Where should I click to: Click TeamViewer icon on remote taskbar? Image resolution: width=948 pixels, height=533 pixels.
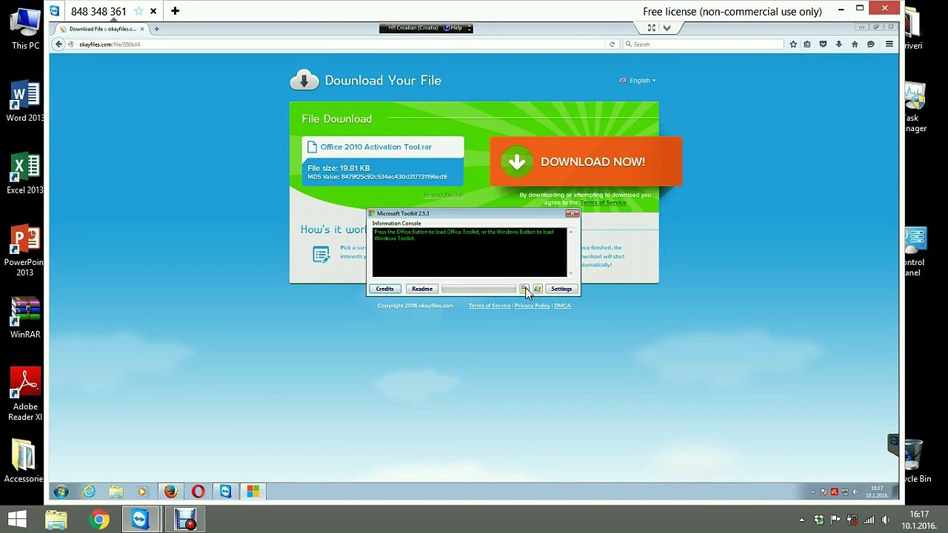point(225,492)
